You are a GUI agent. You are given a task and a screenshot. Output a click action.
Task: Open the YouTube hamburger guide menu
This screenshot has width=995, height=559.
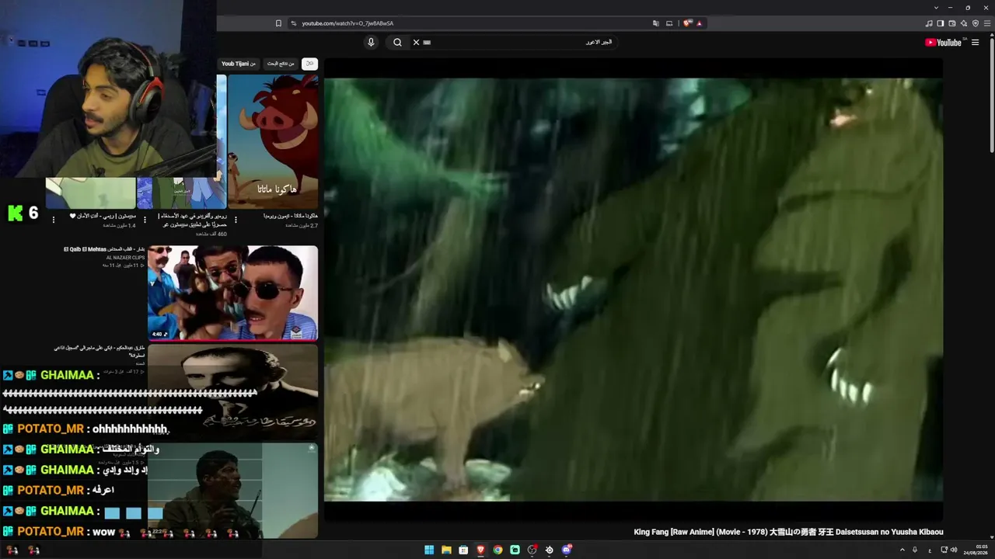pos(976,43)
